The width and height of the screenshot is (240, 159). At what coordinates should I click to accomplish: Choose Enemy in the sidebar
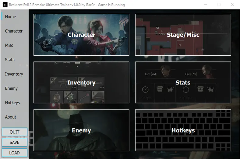tap(11, 88)
